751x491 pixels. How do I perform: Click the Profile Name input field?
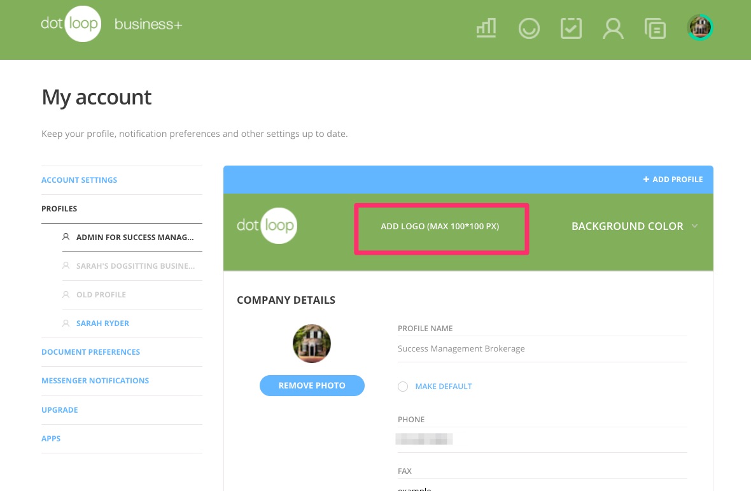(x=542, y=349)
